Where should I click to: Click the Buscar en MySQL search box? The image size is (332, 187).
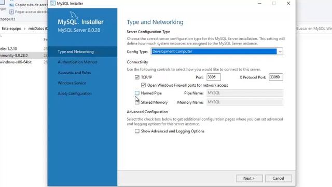(314, 29)
